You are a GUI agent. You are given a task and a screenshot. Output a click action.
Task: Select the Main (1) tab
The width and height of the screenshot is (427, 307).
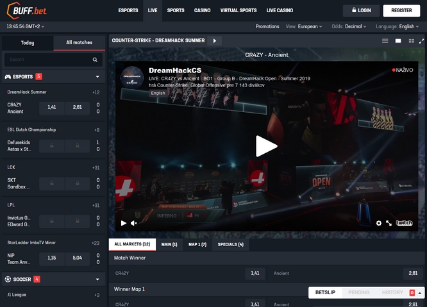click(x=169, y=244)
